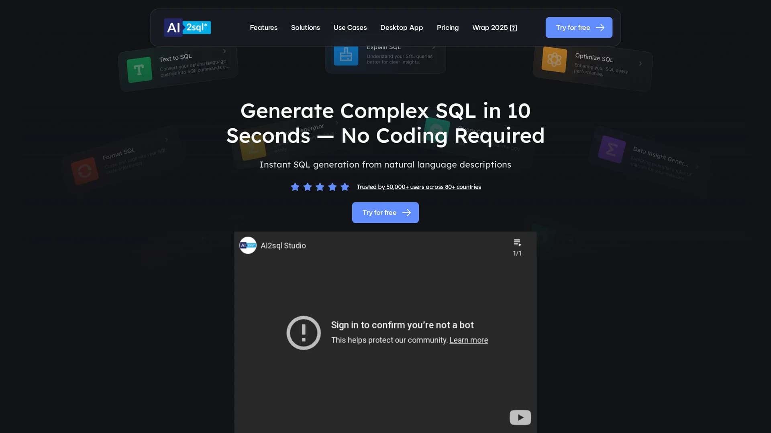771x433 pixels.
Task: Click the YouTube logo in the player
Action: tap(520, 417)
